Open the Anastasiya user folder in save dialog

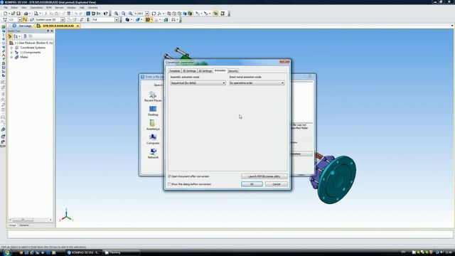[x=153, y=125]
